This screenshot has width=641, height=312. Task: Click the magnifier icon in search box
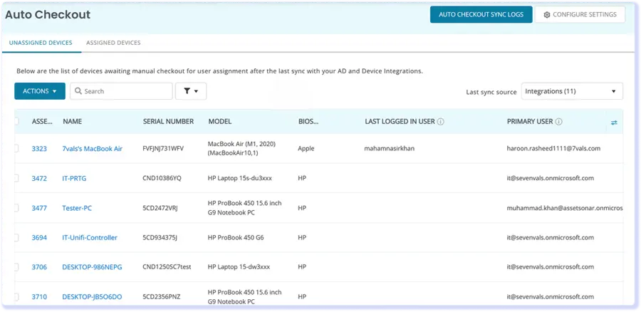78,91
